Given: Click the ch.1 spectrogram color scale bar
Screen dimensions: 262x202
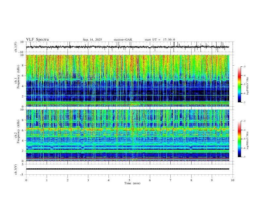Looking at the screenshot, I should [239, 84].
